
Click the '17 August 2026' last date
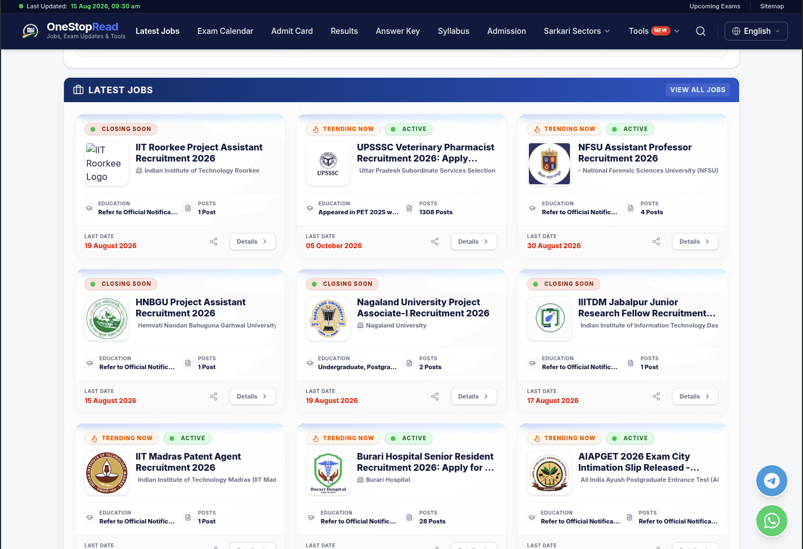coord(553,401)
